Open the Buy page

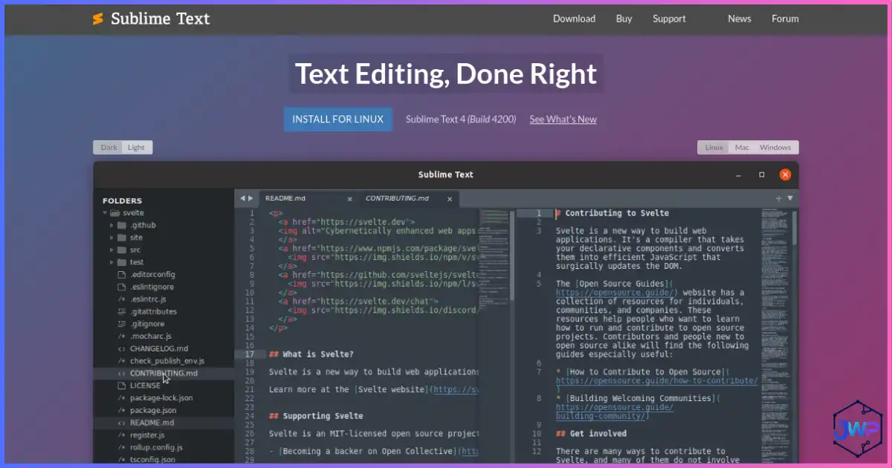point(624,19)
